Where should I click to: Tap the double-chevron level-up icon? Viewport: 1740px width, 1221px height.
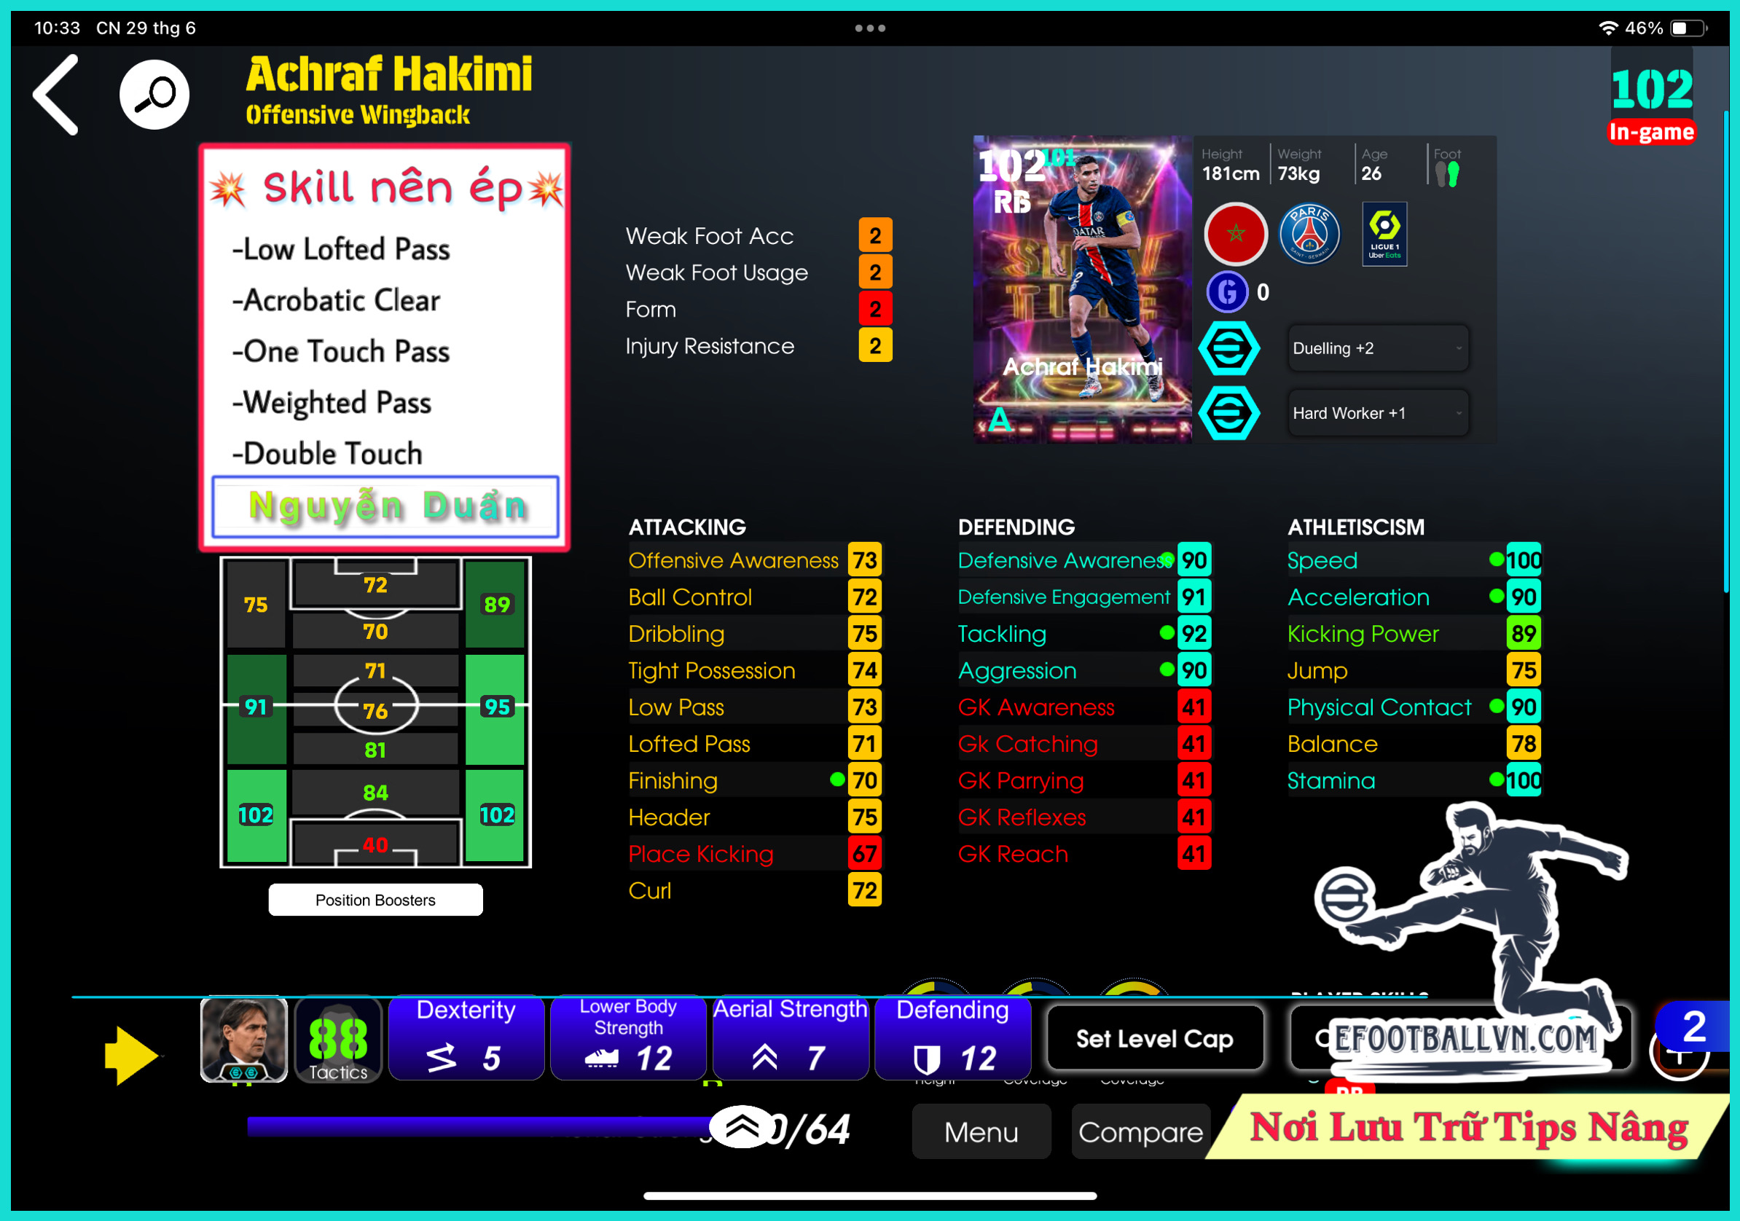742,1127
